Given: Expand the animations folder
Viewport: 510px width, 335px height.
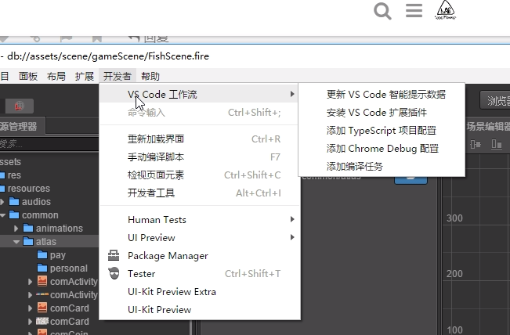Looking at the screenshot, I should click(16, 229).
